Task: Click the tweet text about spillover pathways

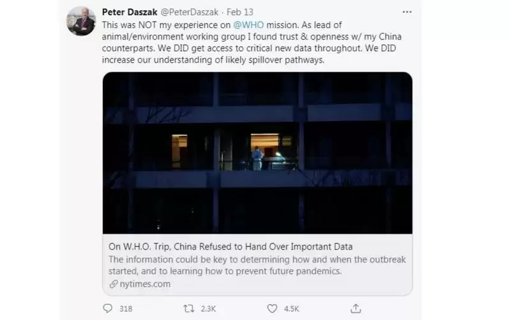Action: 213,60
